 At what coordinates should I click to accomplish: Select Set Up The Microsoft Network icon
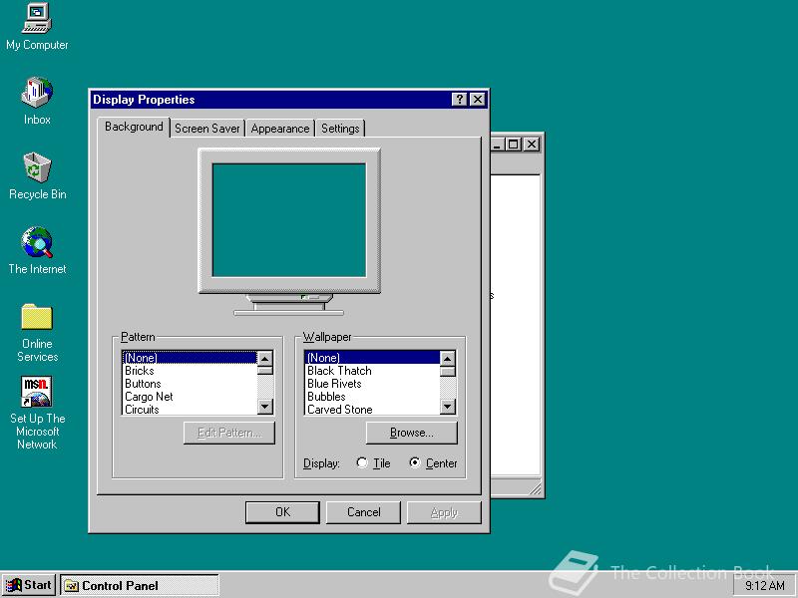[x=37, y=413]
